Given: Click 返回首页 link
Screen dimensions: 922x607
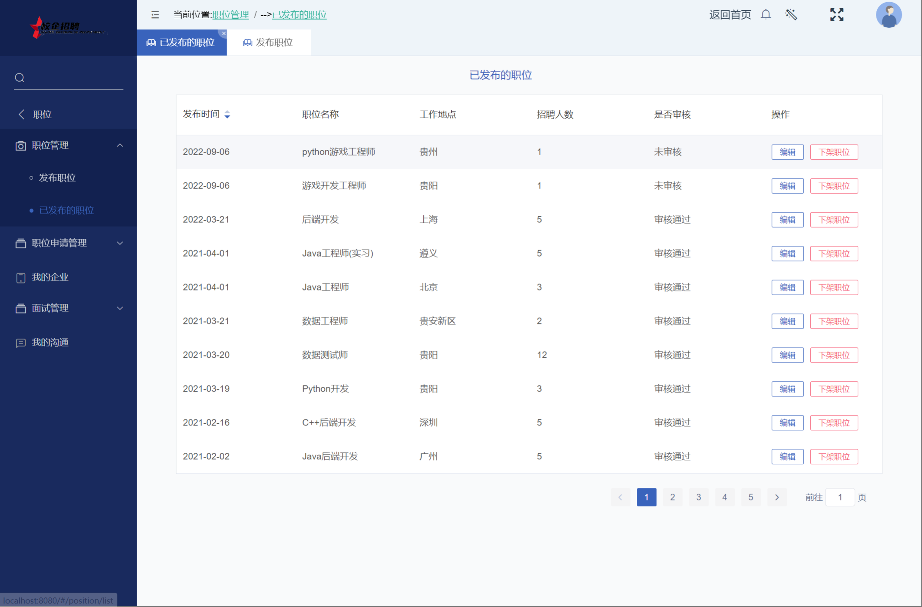Looking at the screenshot, I should pyautogui.click(x=730, y=15).
